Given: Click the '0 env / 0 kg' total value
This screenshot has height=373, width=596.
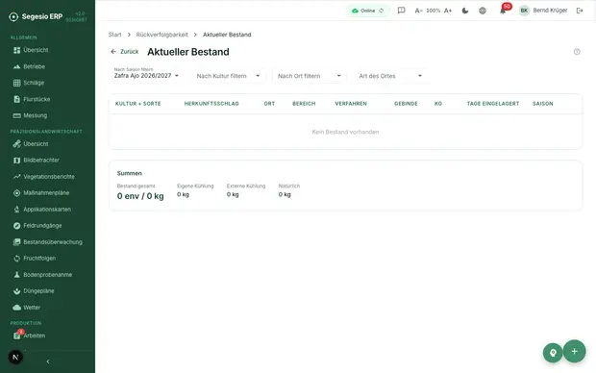Looking at the screenshot, I should click(140, 196).
